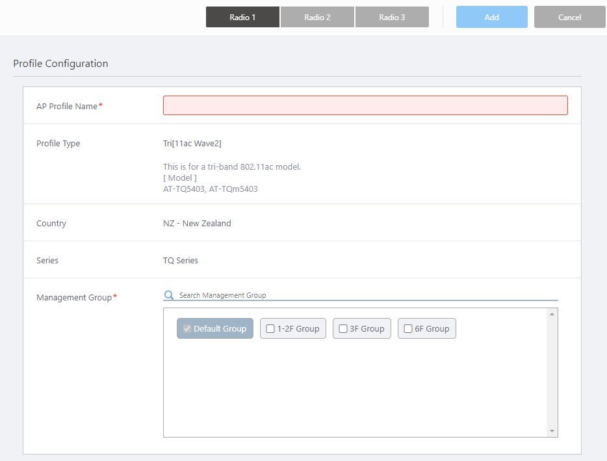Click the Cancel button
The height and width of the screenshot is (461, 607).
click(x=569, y=18)
